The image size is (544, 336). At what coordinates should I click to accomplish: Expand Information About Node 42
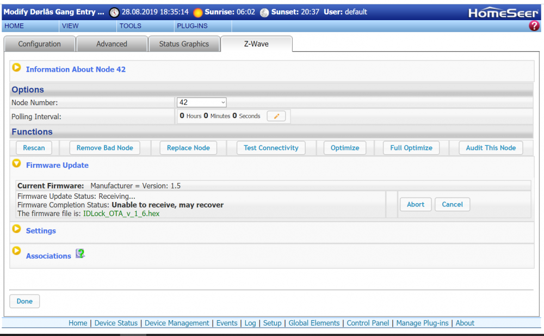(16, 68)
